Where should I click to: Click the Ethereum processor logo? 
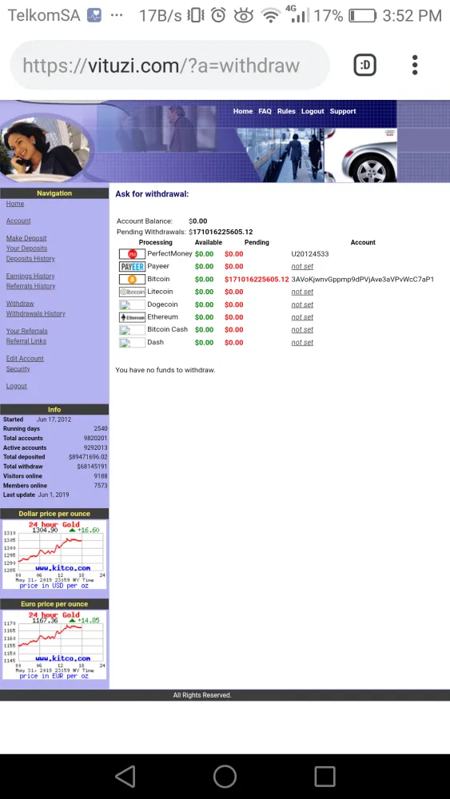coord(133,317)
